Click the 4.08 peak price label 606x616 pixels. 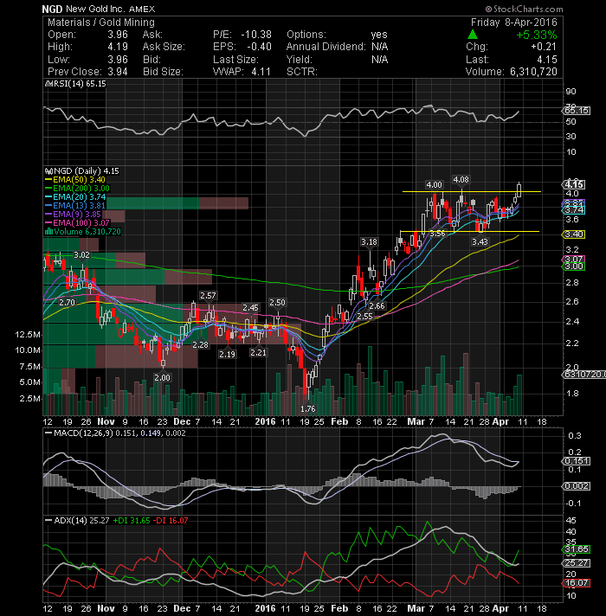461,180
